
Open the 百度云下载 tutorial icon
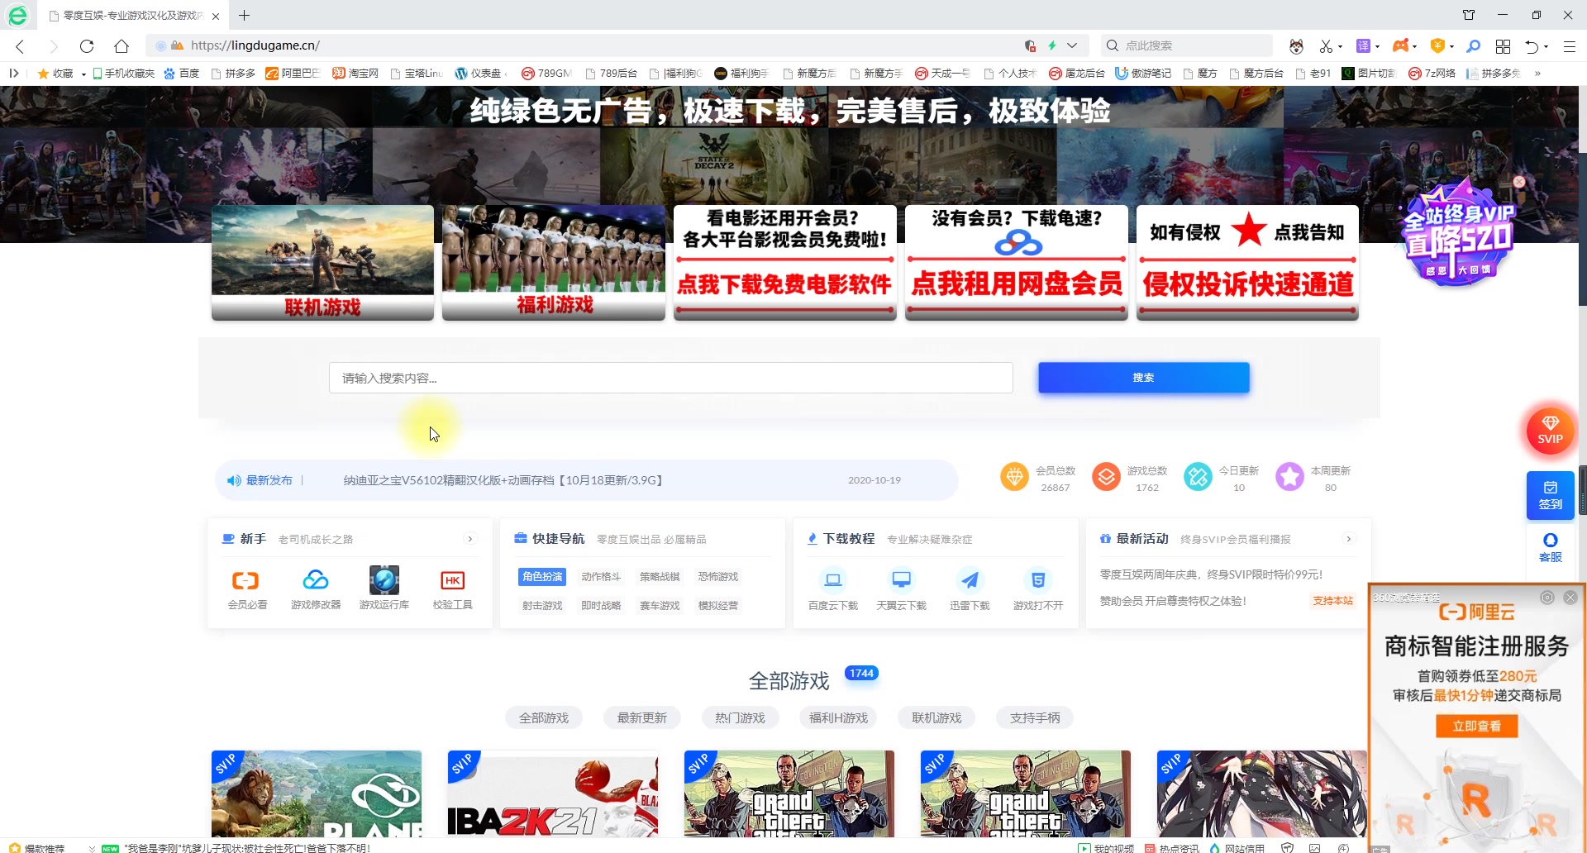pos(833,589)
